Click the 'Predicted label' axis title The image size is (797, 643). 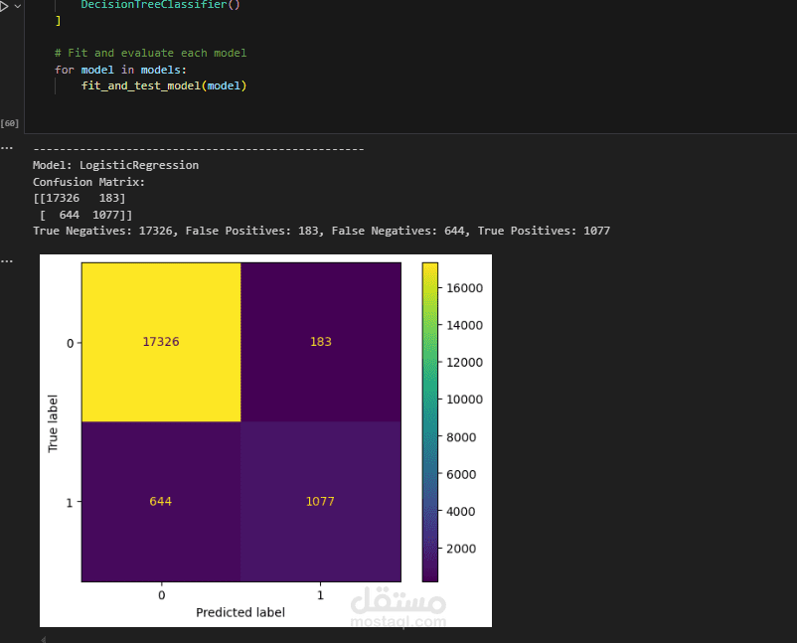tap(240, 612)
